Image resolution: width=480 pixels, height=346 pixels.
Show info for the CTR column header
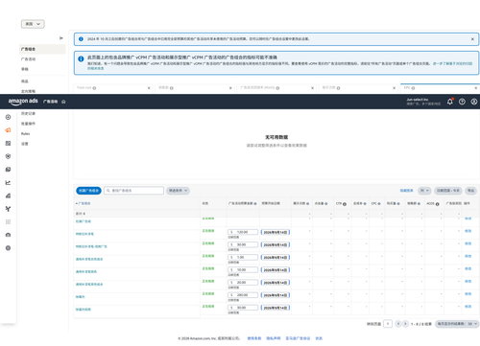tap(345, 204)
